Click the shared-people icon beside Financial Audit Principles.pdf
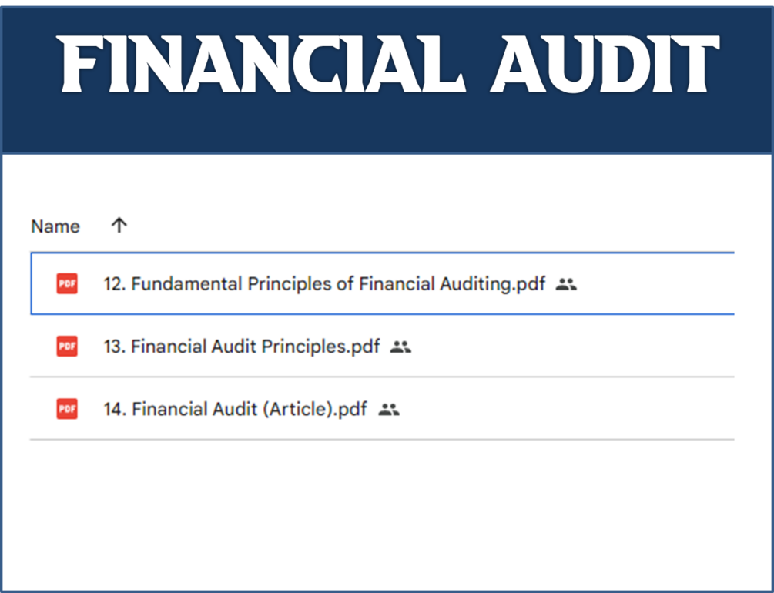Viewport: 774px width, 593px height. (x=400, y=347)
